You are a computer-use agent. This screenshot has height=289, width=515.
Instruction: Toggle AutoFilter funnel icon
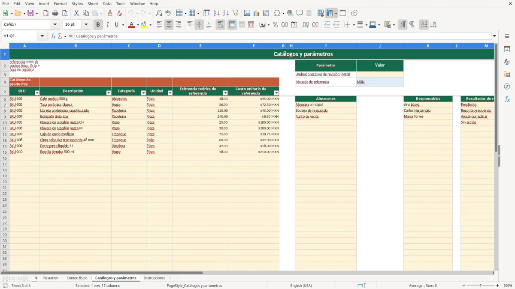click(236, 13)
